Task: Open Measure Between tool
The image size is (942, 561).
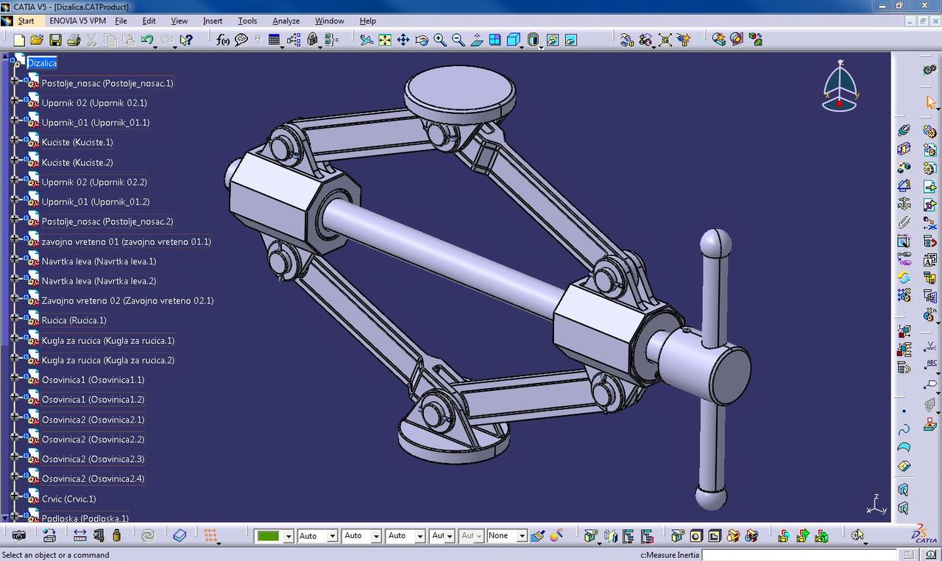Action: (79, 535)
